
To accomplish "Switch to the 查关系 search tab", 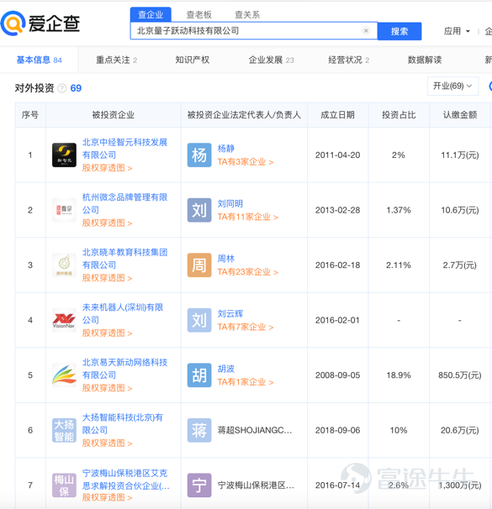I will (x=247, y=14).
